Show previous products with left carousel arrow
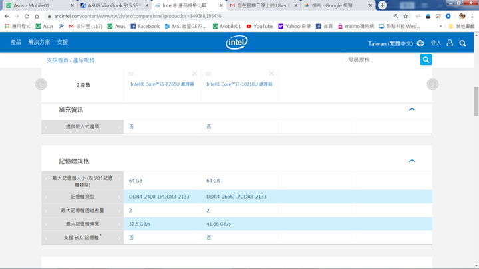 click(x=41, y=84)
